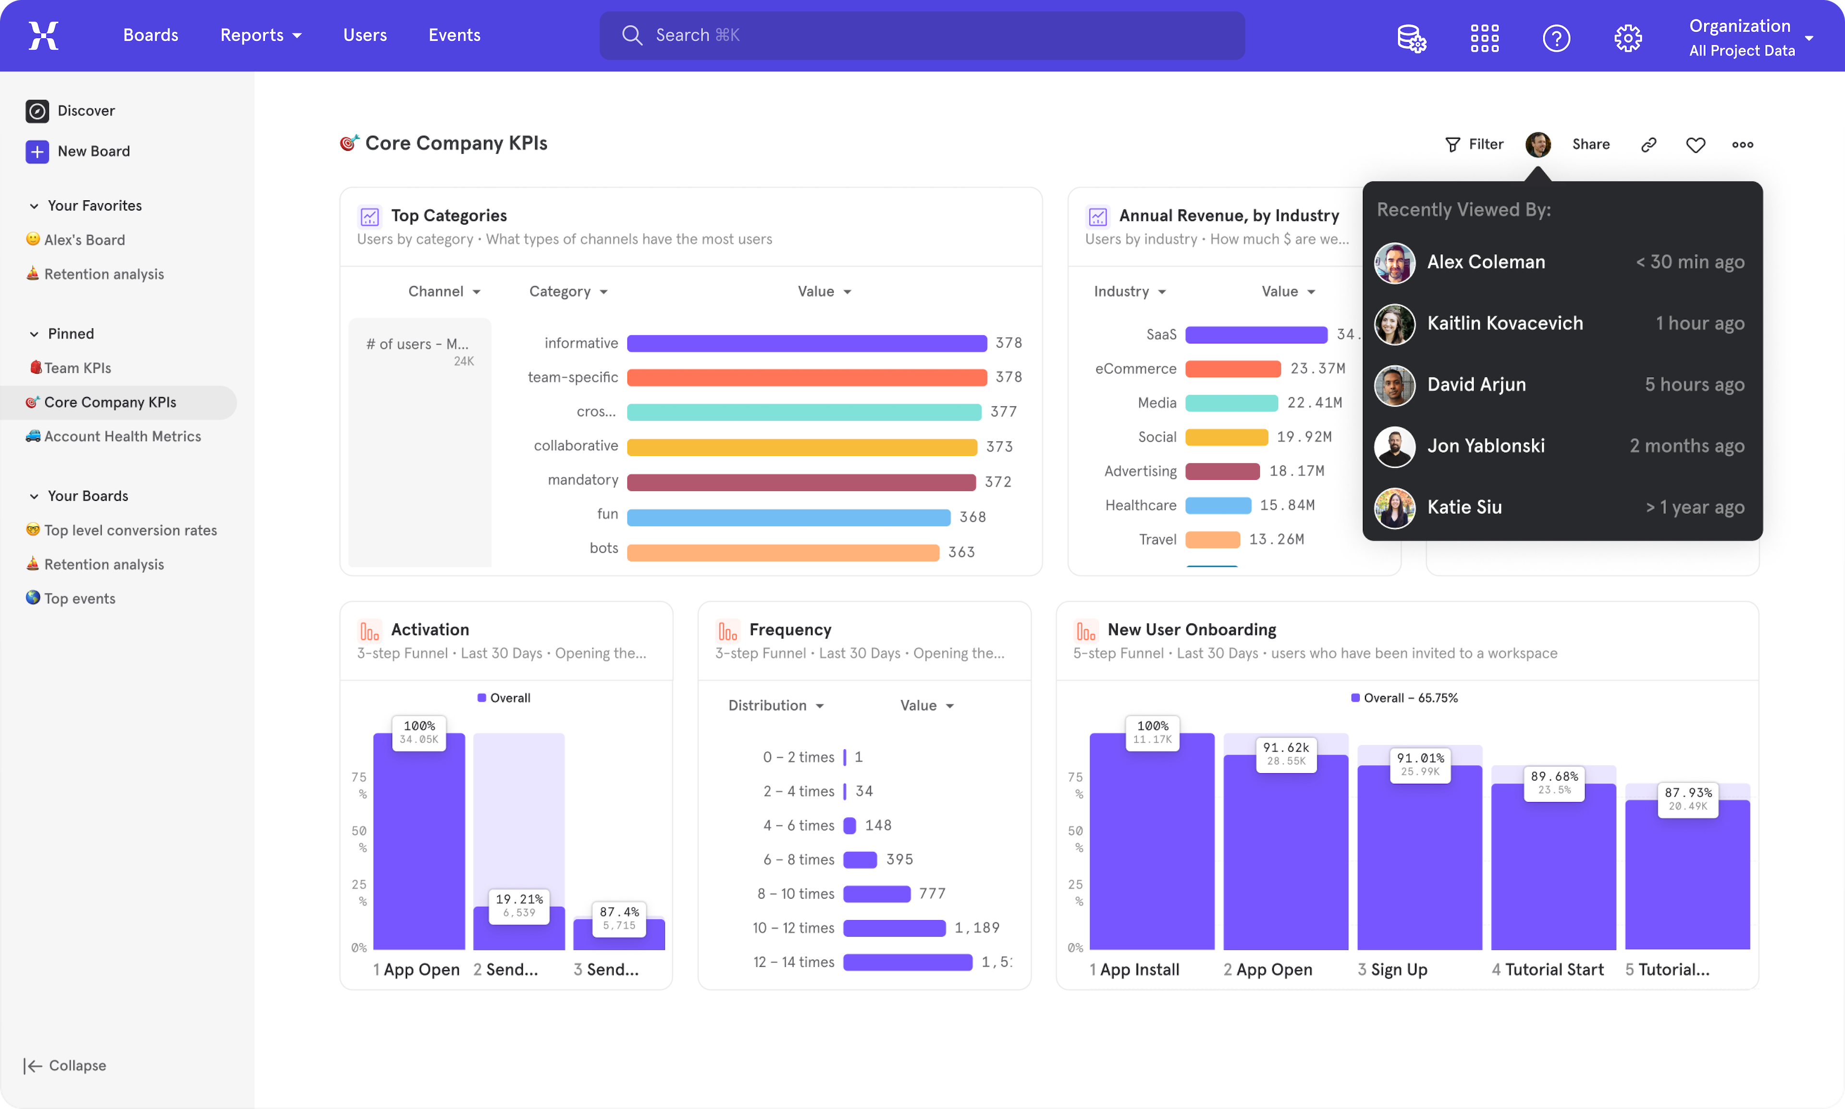Open the help question mark icon

1556,37
